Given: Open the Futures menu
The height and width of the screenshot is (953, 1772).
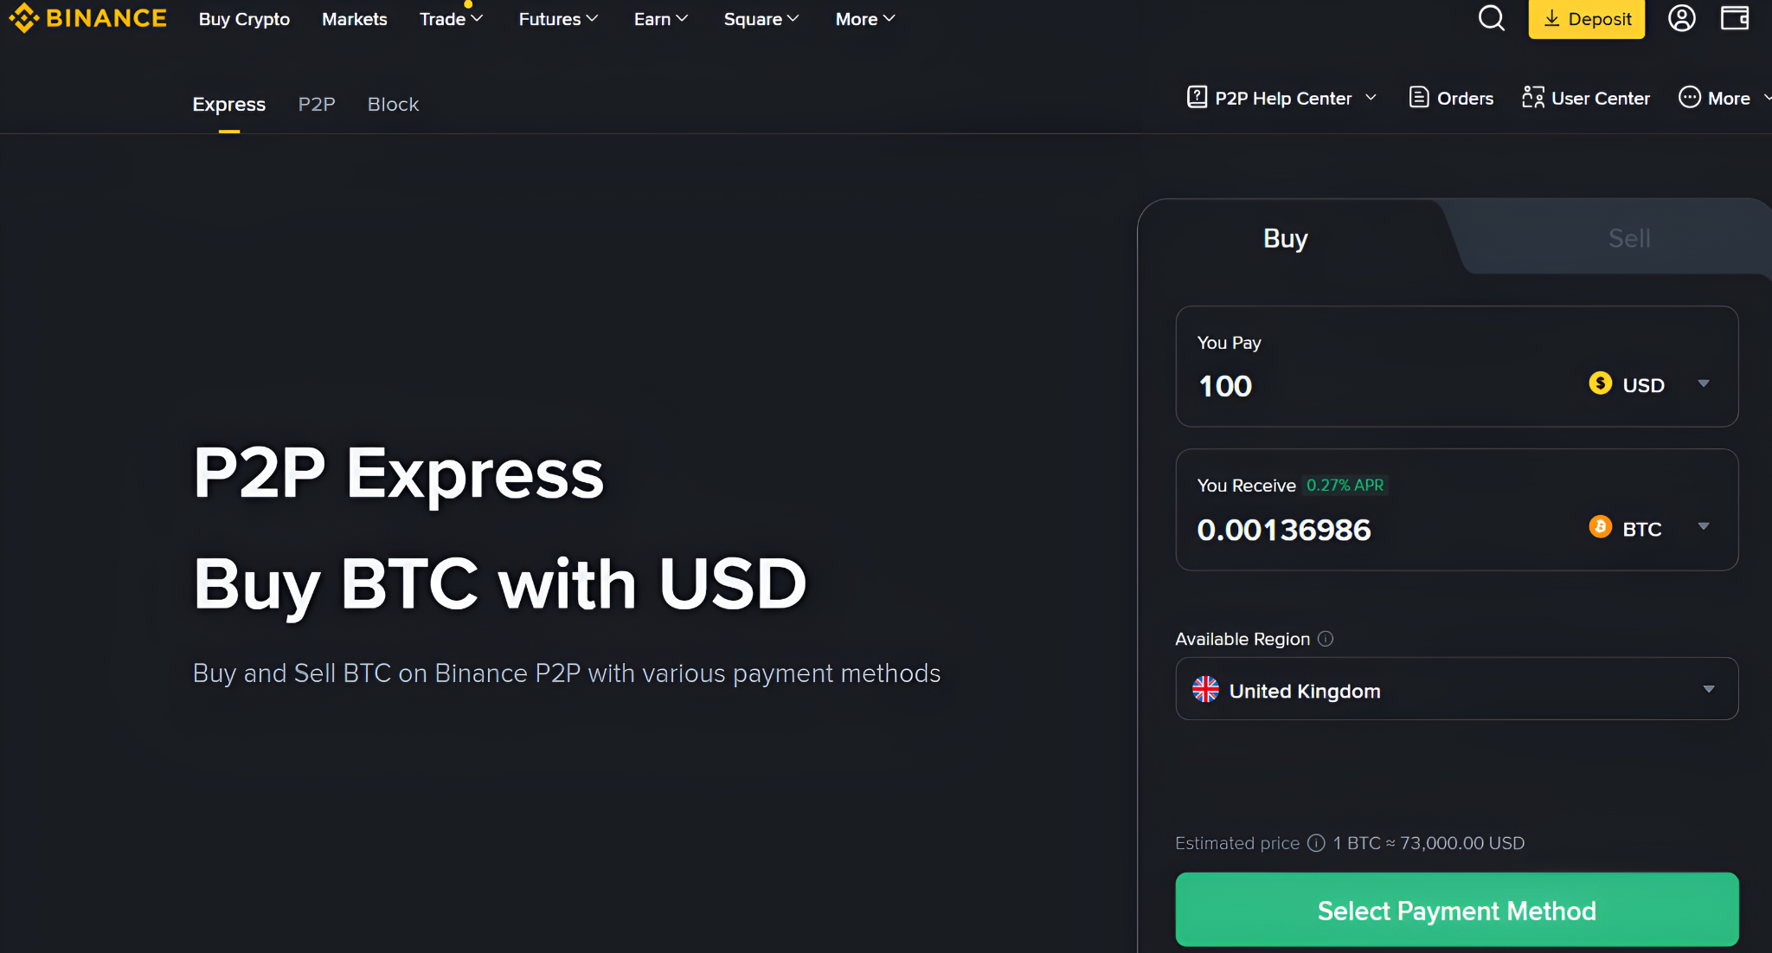Looking at the screenshot, I should (x=558, y=18).
